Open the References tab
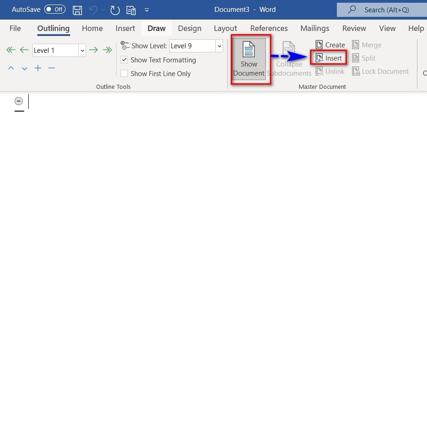 pos(269,28)
